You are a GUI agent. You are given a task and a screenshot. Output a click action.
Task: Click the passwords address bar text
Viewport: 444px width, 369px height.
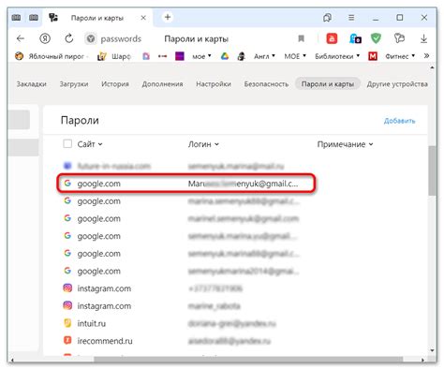(x=121, y=38)
